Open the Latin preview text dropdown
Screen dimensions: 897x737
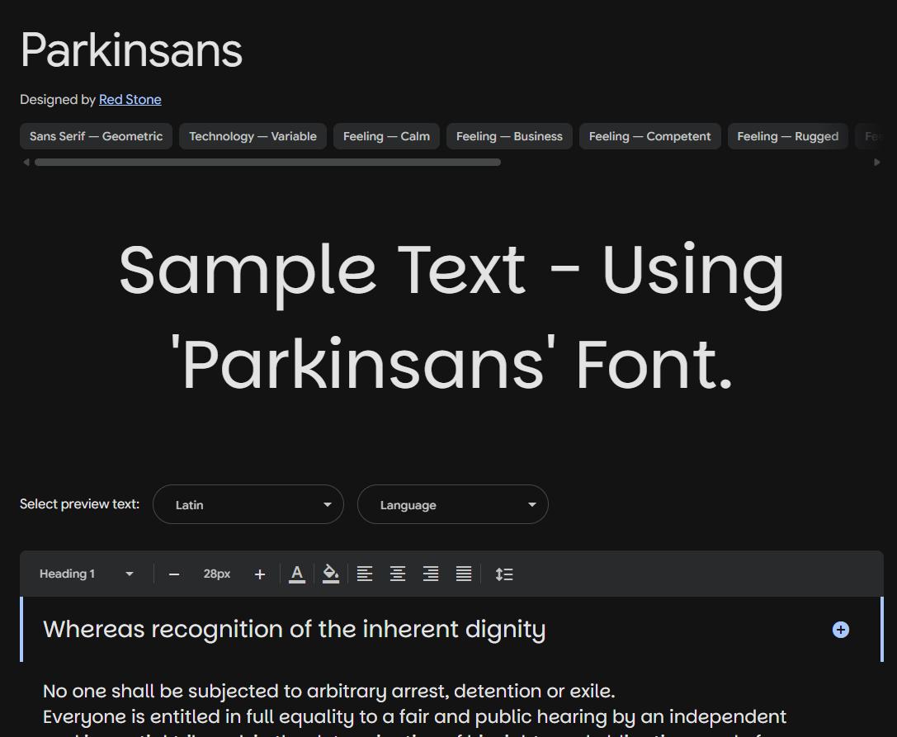tap(248, 504)
